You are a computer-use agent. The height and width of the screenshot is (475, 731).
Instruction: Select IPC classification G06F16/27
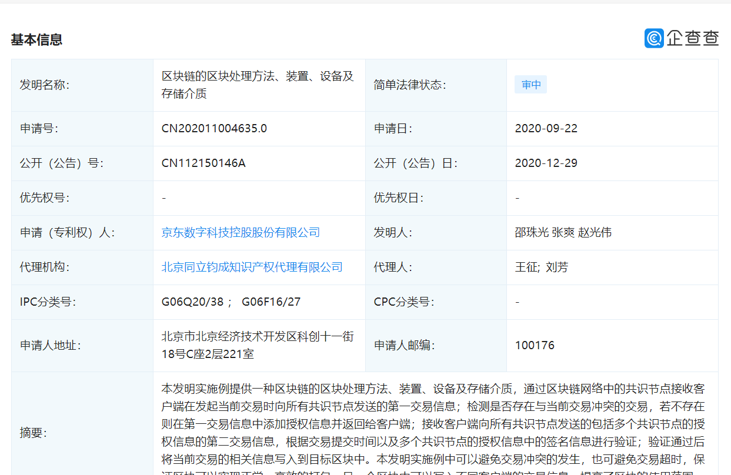coord(271,302)
